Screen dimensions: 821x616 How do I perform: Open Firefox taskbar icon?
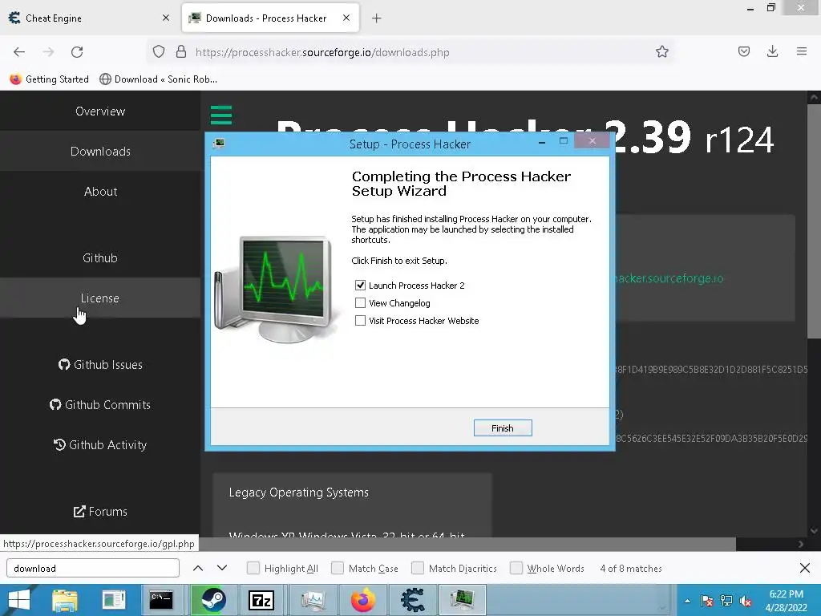coord(363,600)
